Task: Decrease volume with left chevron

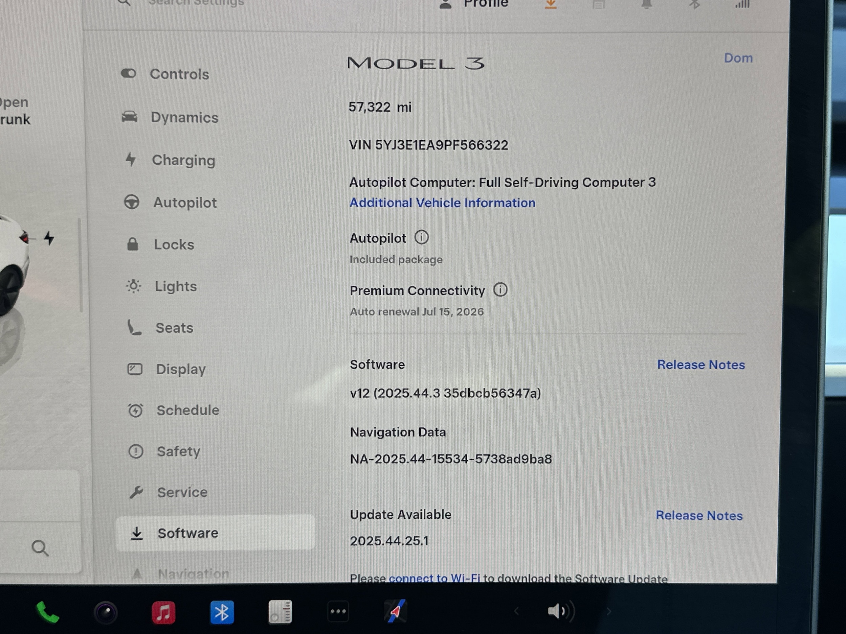Action: point(516,611)
